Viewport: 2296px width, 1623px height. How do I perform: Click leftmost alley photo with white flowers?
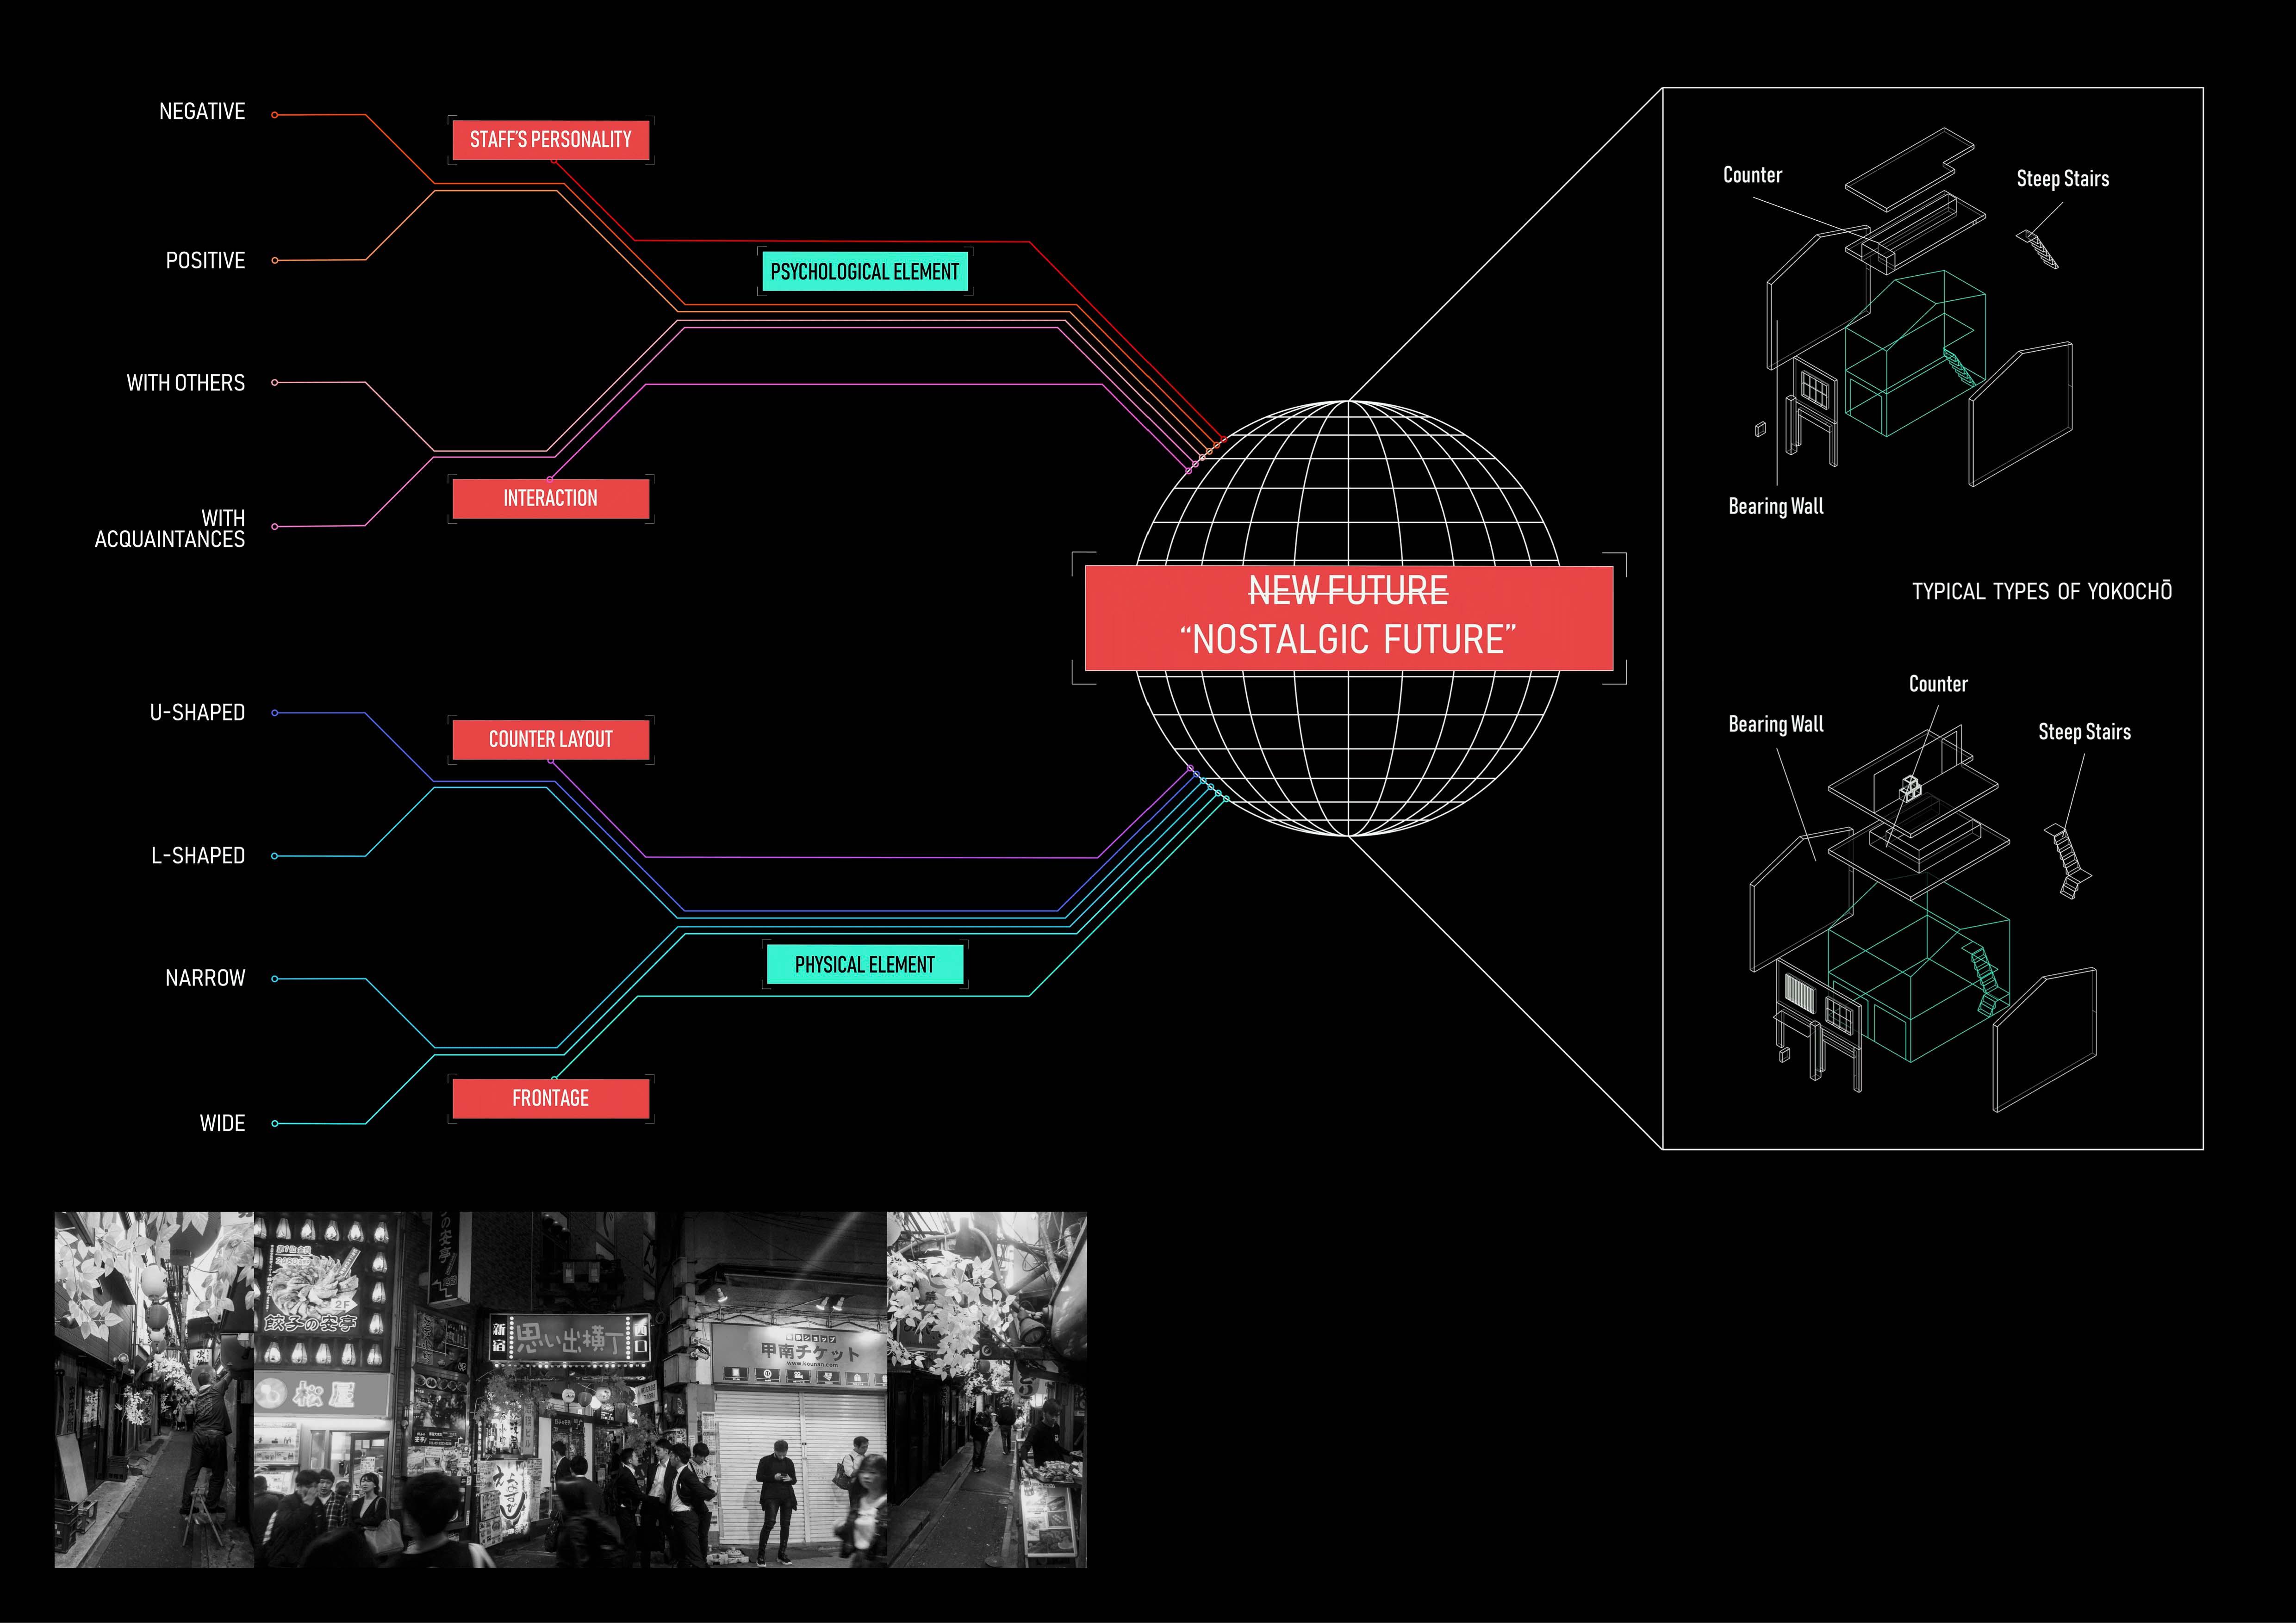tap(154, 1389)
